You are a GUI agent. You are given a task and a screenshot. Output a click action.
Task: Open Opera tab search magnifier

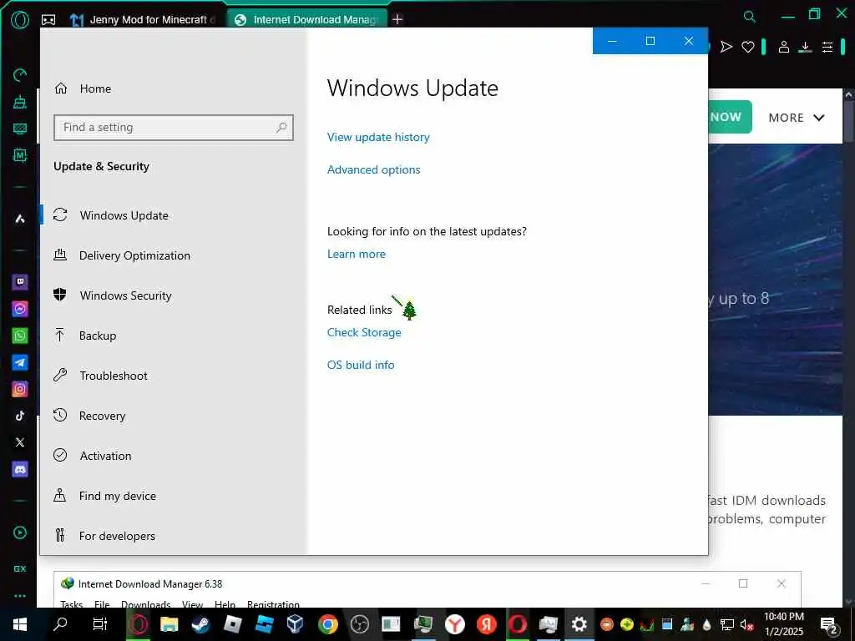click(750, 17)
